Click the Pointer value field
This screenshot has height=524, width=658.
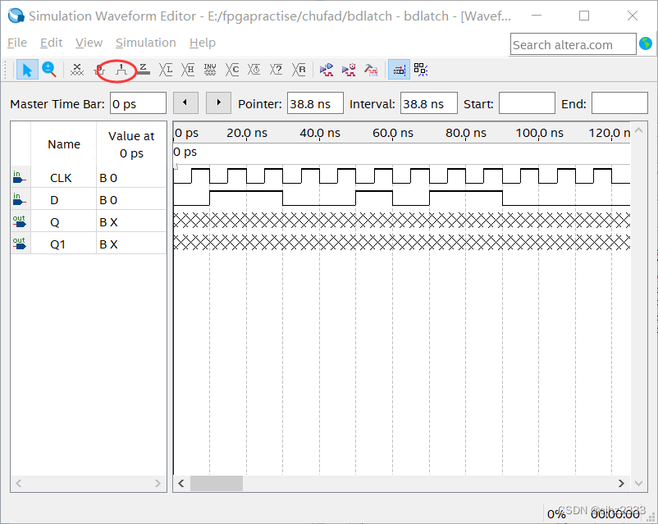pyautogui.click(x=315, y=103)
